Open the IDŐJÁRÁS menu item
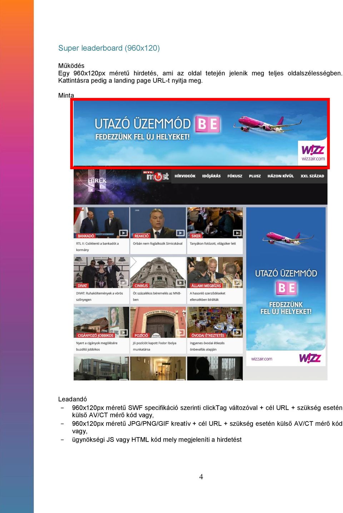Screen dimensions: 343x513 (x=212, y=176)
